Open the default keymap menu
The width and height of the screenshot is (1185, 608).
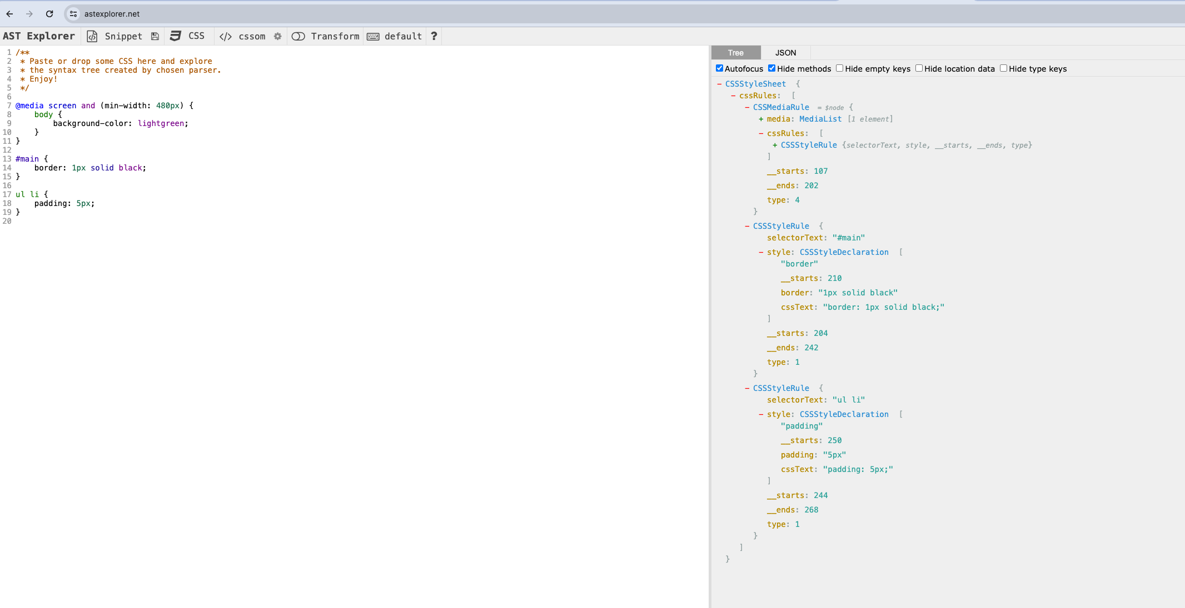[403, 36]
